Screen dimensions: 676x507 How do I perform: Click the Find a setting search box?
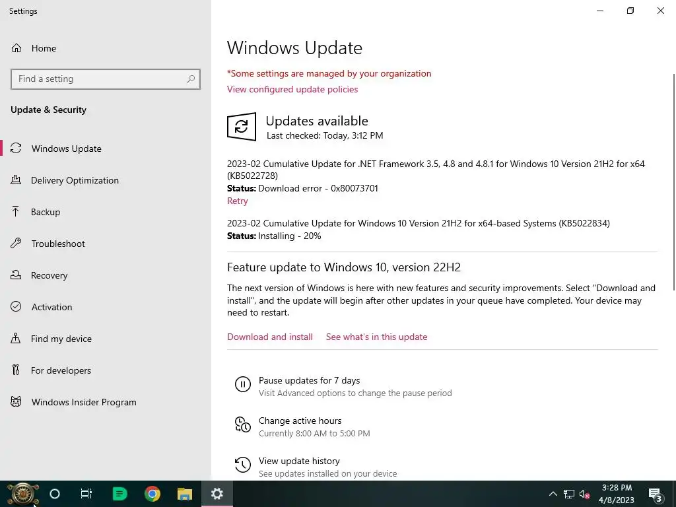point(106,79)
